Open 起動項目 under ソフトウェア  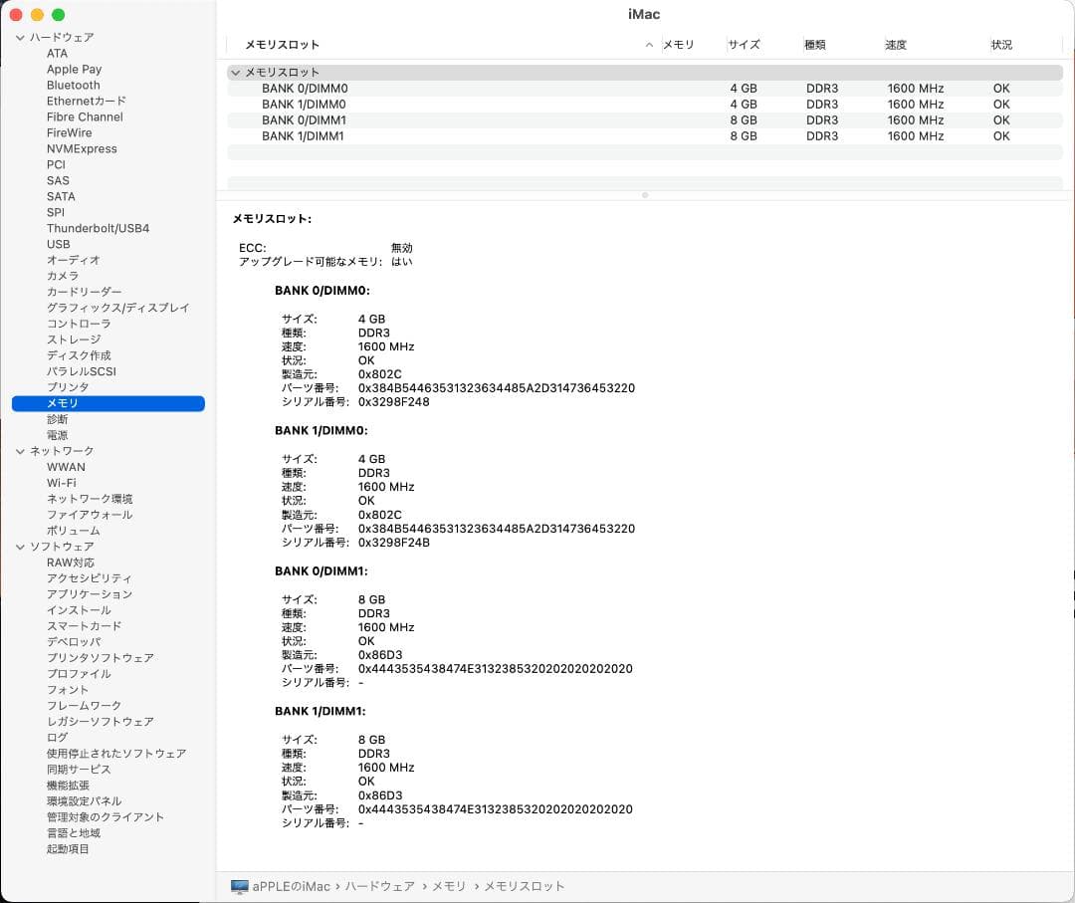(x=67, y=848)
